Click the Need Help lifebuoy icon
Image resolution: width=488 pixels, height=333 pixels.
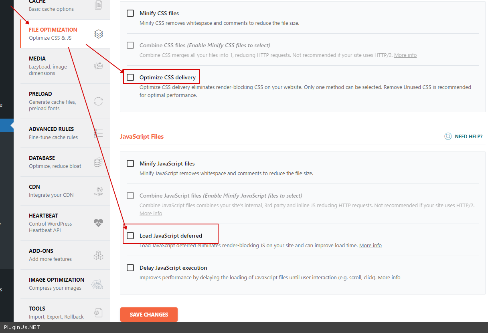click(x=448, y=137)
